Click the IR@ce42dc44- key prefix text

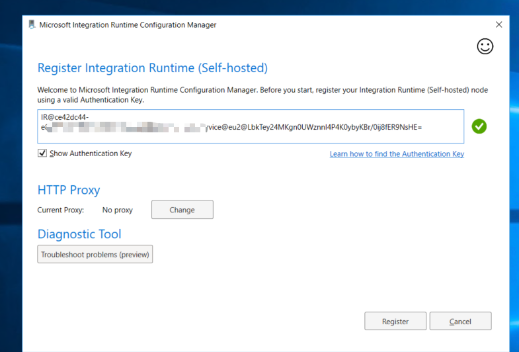tap(65, 117)
